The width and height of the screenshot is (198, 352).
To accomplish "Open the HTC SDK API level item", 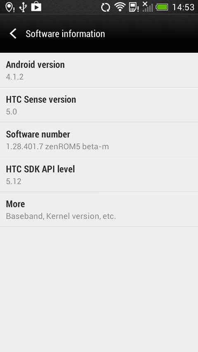I will point(99,175).
